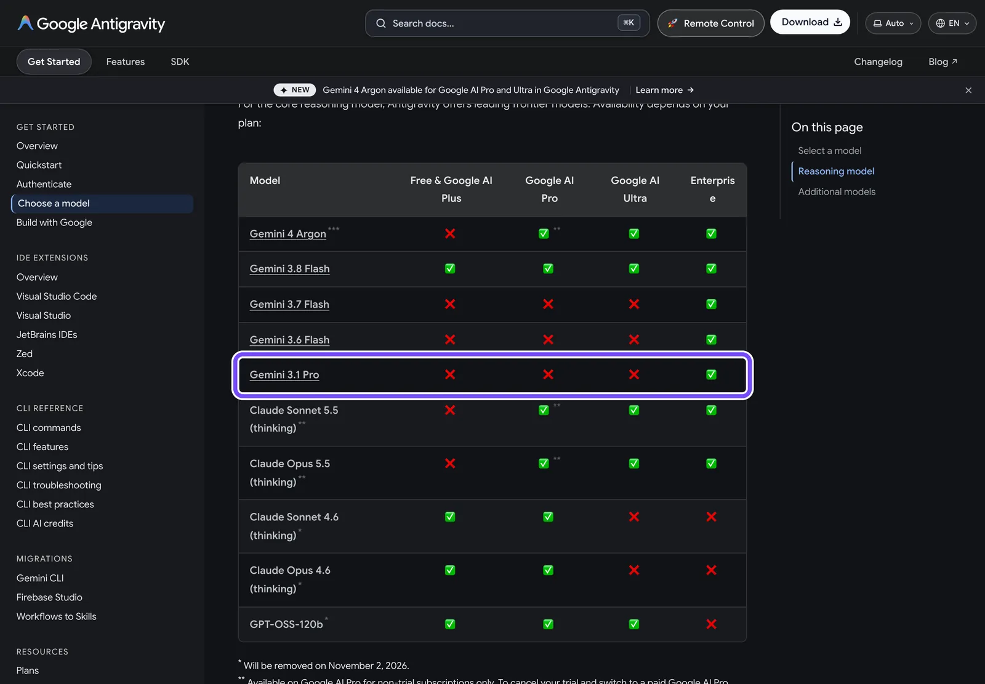Dismiss the announcement banner with the X
Viewport: 985px width, 684px height.
pyautogui.click(x=968, y=90)
